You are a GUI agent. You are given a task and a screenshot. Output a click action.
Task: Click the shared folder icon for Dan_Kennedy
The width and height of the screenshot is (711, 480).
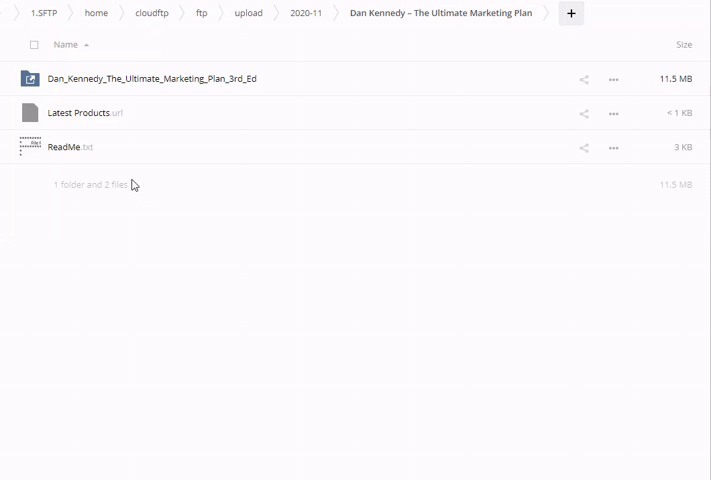click(x=30, y=79)
